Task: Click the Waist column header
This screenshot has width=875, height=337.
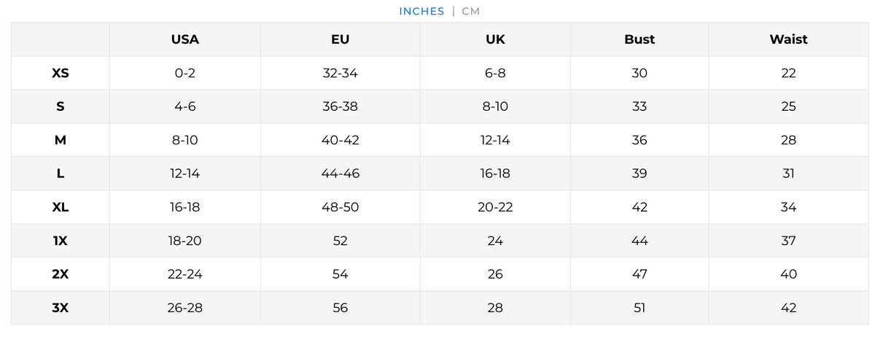Action: point(788,39)
